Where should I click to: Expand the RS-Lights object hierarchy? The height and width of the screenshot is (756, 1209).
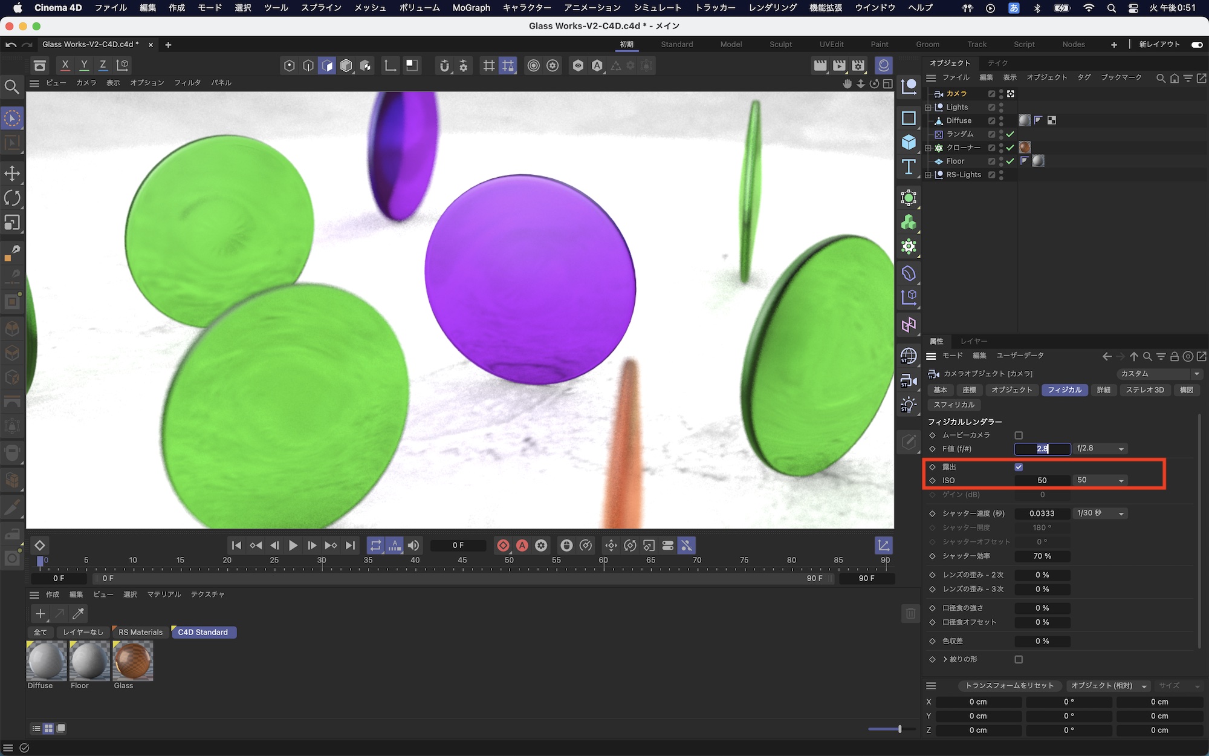tap(929, 175)
